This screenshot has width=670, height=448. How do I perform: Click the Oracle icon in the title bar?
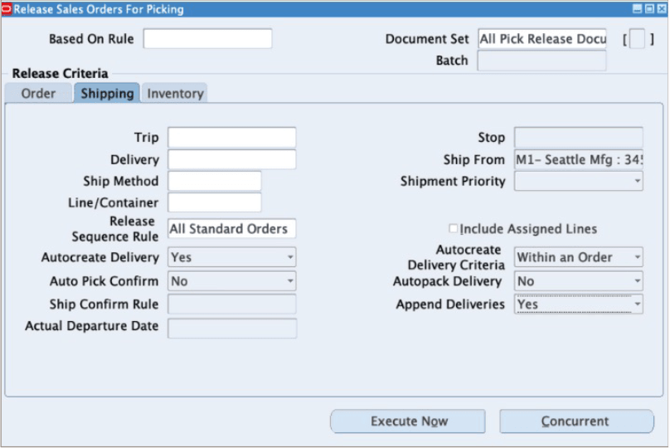pos(7,9)
